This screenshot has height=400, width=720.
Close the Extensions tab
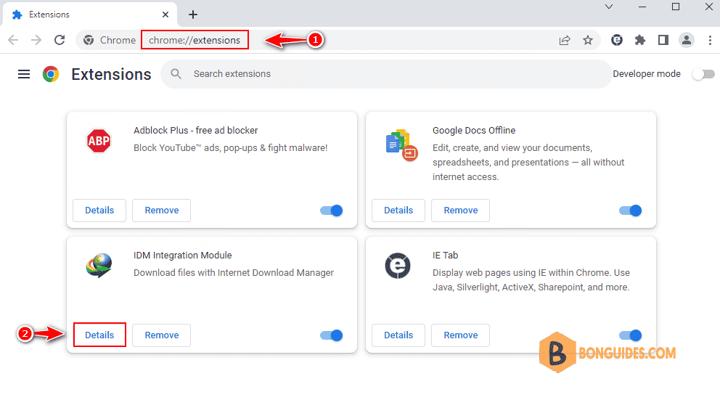pyautogui.click(x=165, y=15)
